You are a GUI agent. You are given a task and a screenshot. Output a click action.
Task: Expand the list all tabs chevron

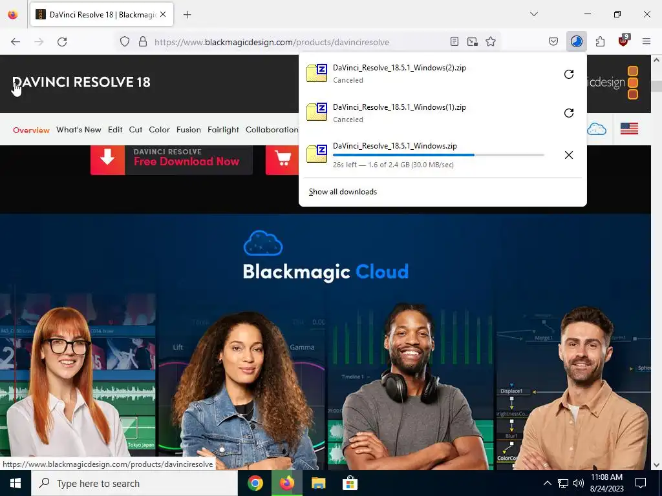coord(534,14)
